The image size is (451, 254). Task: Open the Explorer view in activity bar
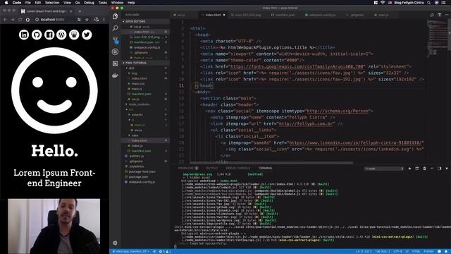[x=115, y=16]
